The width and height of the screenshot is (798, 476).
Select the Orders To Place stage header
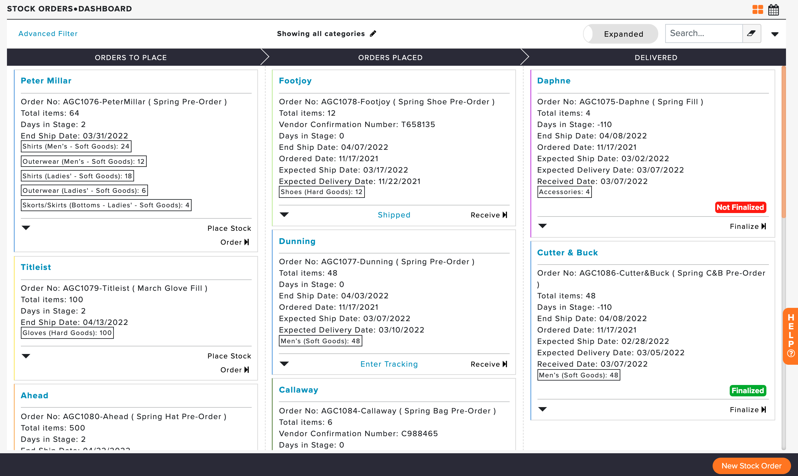(x=131, y=58)
